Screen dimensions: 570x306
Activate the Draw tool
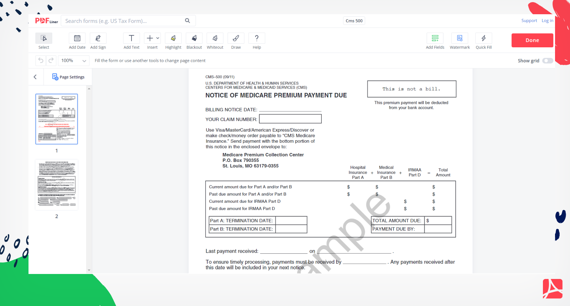(x=236, y=41)
